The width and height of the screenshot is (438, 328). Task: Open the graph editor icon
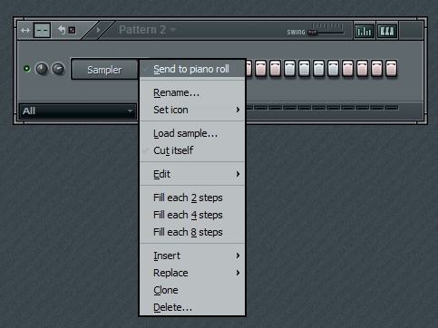365,31
